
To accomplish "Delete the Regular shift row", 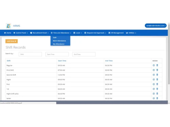I will [x=157, y=65].
